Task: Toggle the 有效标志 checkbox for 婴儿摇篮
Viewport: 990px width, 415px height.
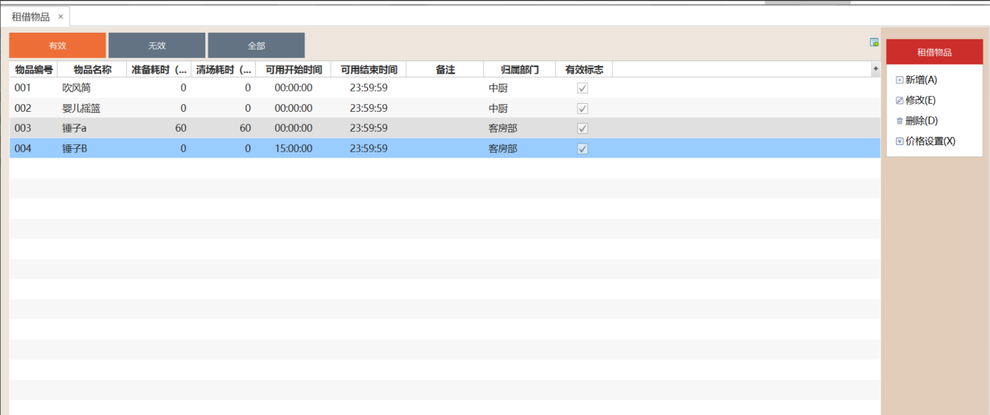Action: click(x=582, y=108)
